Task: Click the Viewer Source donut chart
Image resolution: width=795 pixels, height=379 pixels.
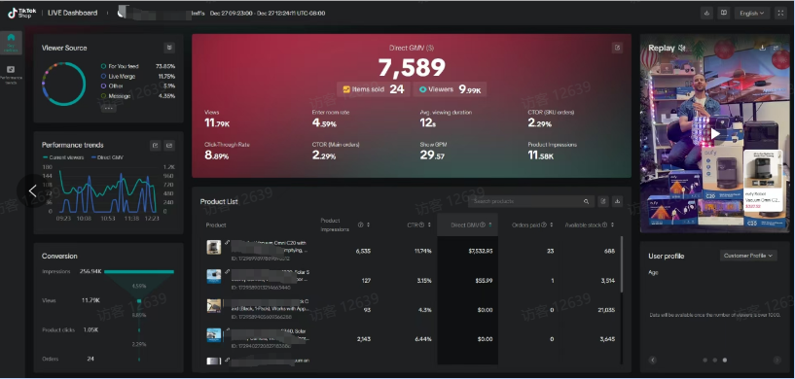Action: coord(64,85)
